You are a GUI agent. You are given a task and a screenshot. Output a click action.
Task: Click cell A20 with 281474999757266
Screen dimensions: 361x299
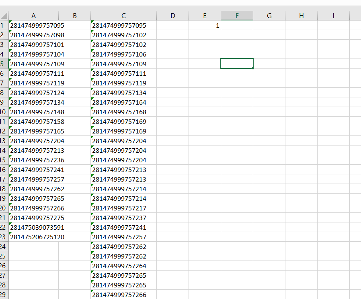point(34,208)
